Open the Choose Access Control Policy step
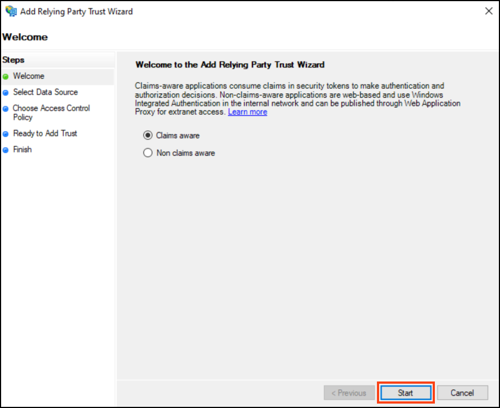Screen dimensions: 500x408 tap(51, 113)
